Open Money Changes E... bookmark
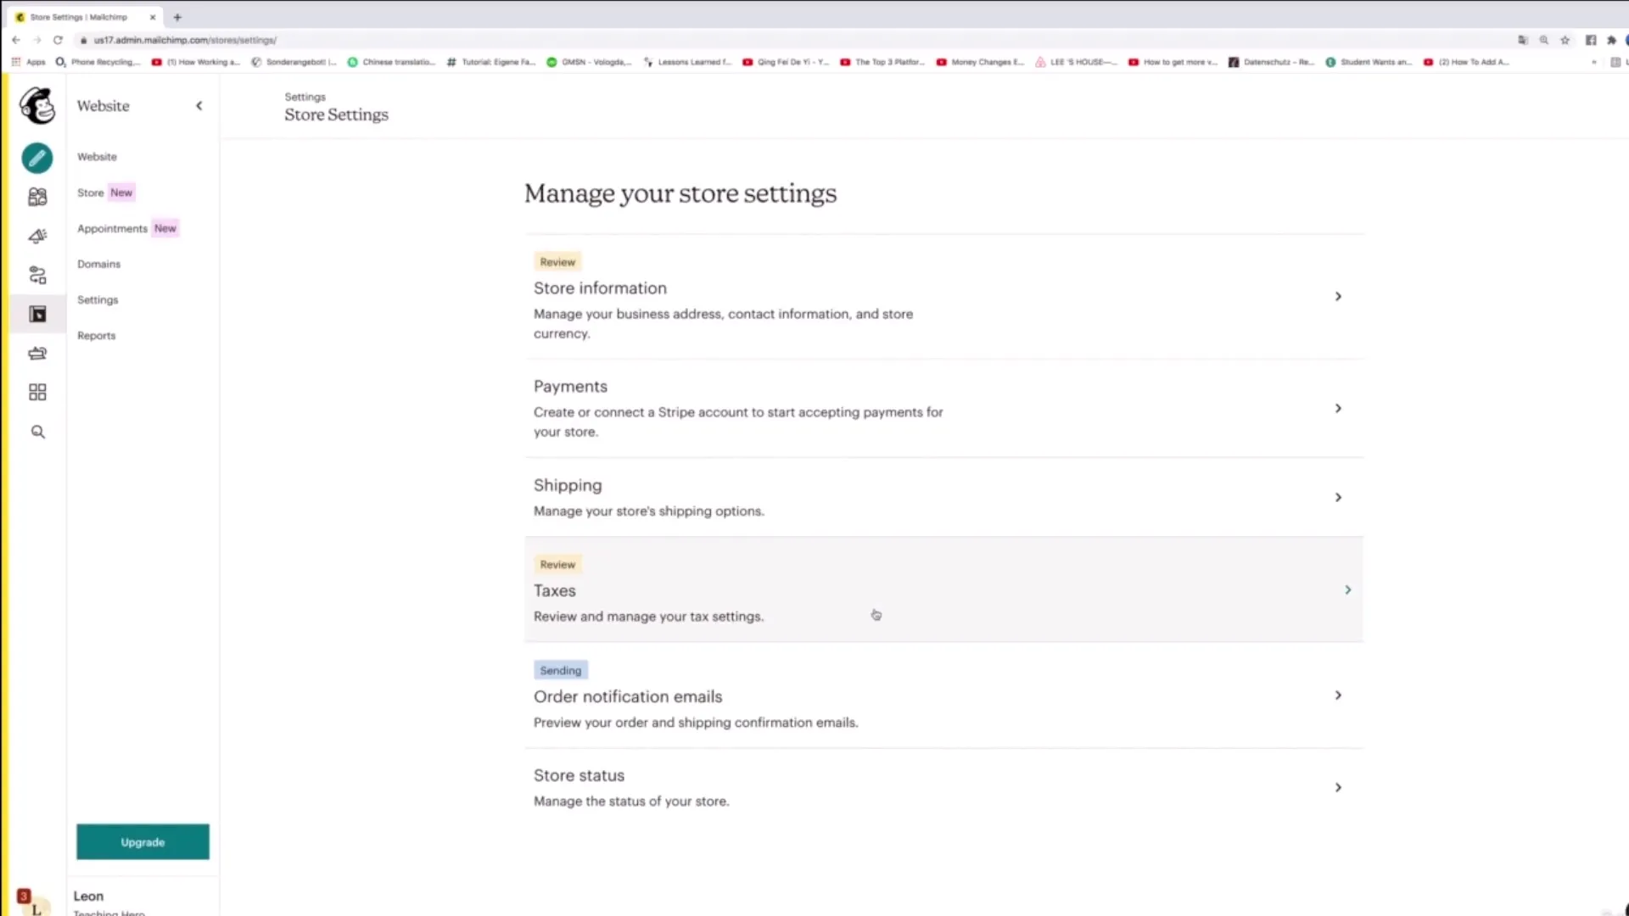This screenshot has width=1629, height=916. [x=980, y=62]
